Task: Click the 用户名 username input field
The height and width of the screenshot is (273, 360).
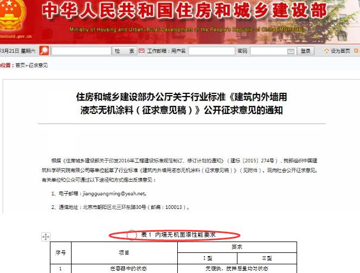Action: click(x=211, y=51)
